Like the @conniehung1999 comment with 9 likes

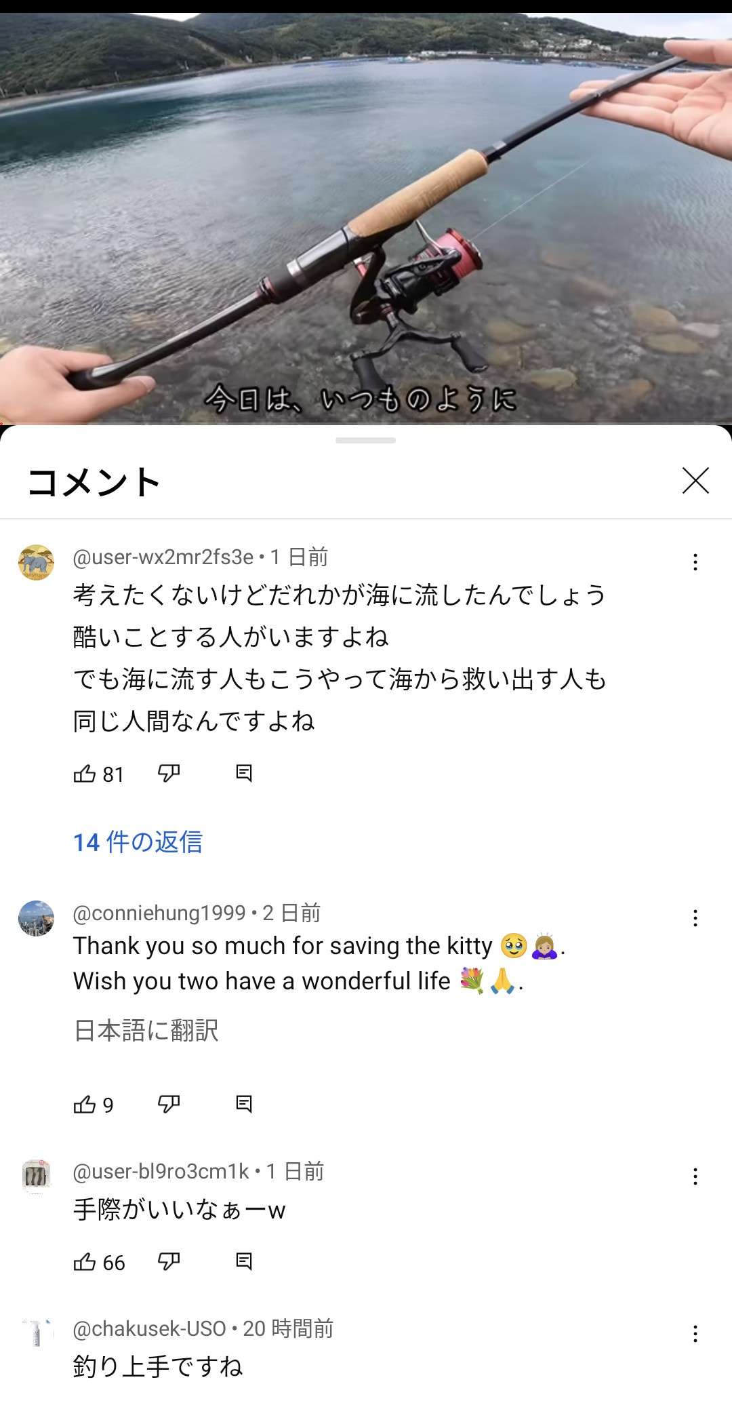pos(85,1105)
